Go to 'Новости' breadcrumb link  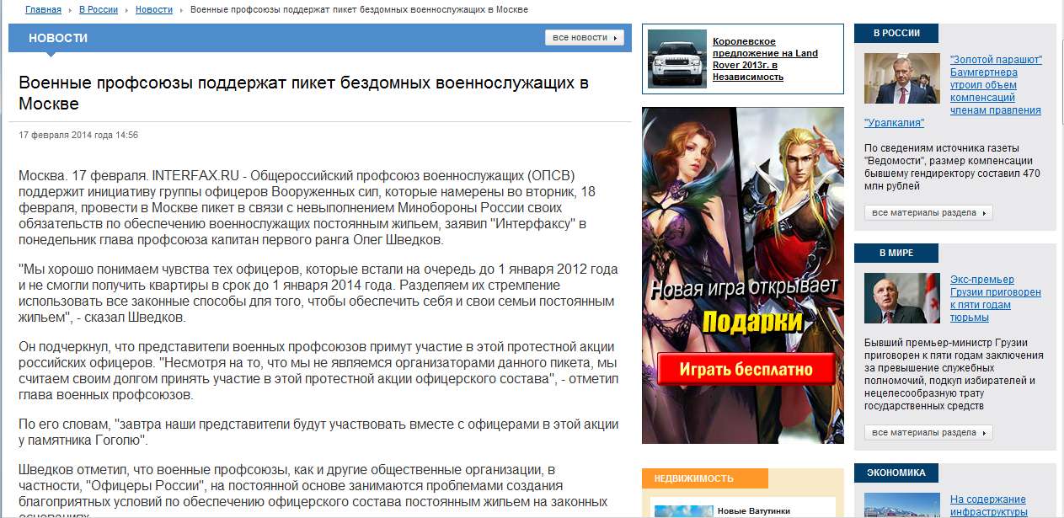coord(153,9)
